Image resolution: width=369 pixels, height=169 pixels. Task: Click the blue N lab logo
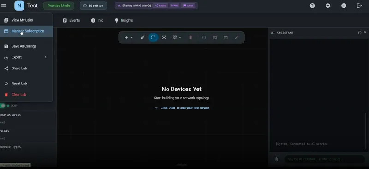pos(19,6)
